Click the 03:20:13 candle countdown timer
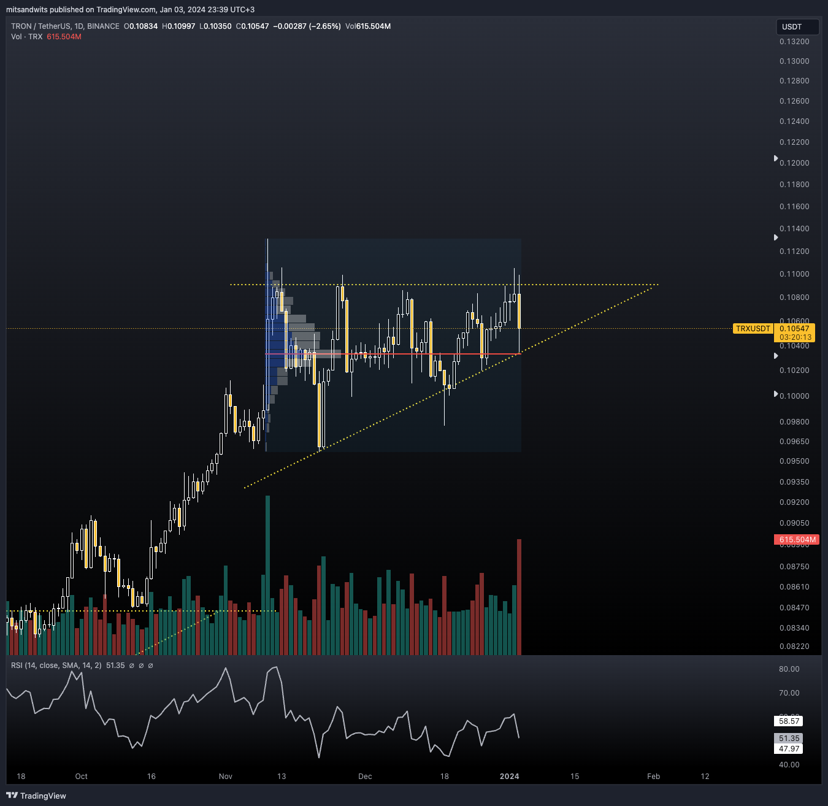Screen dimensions: 828x806 pyautogui.click(x=795, y=337)
